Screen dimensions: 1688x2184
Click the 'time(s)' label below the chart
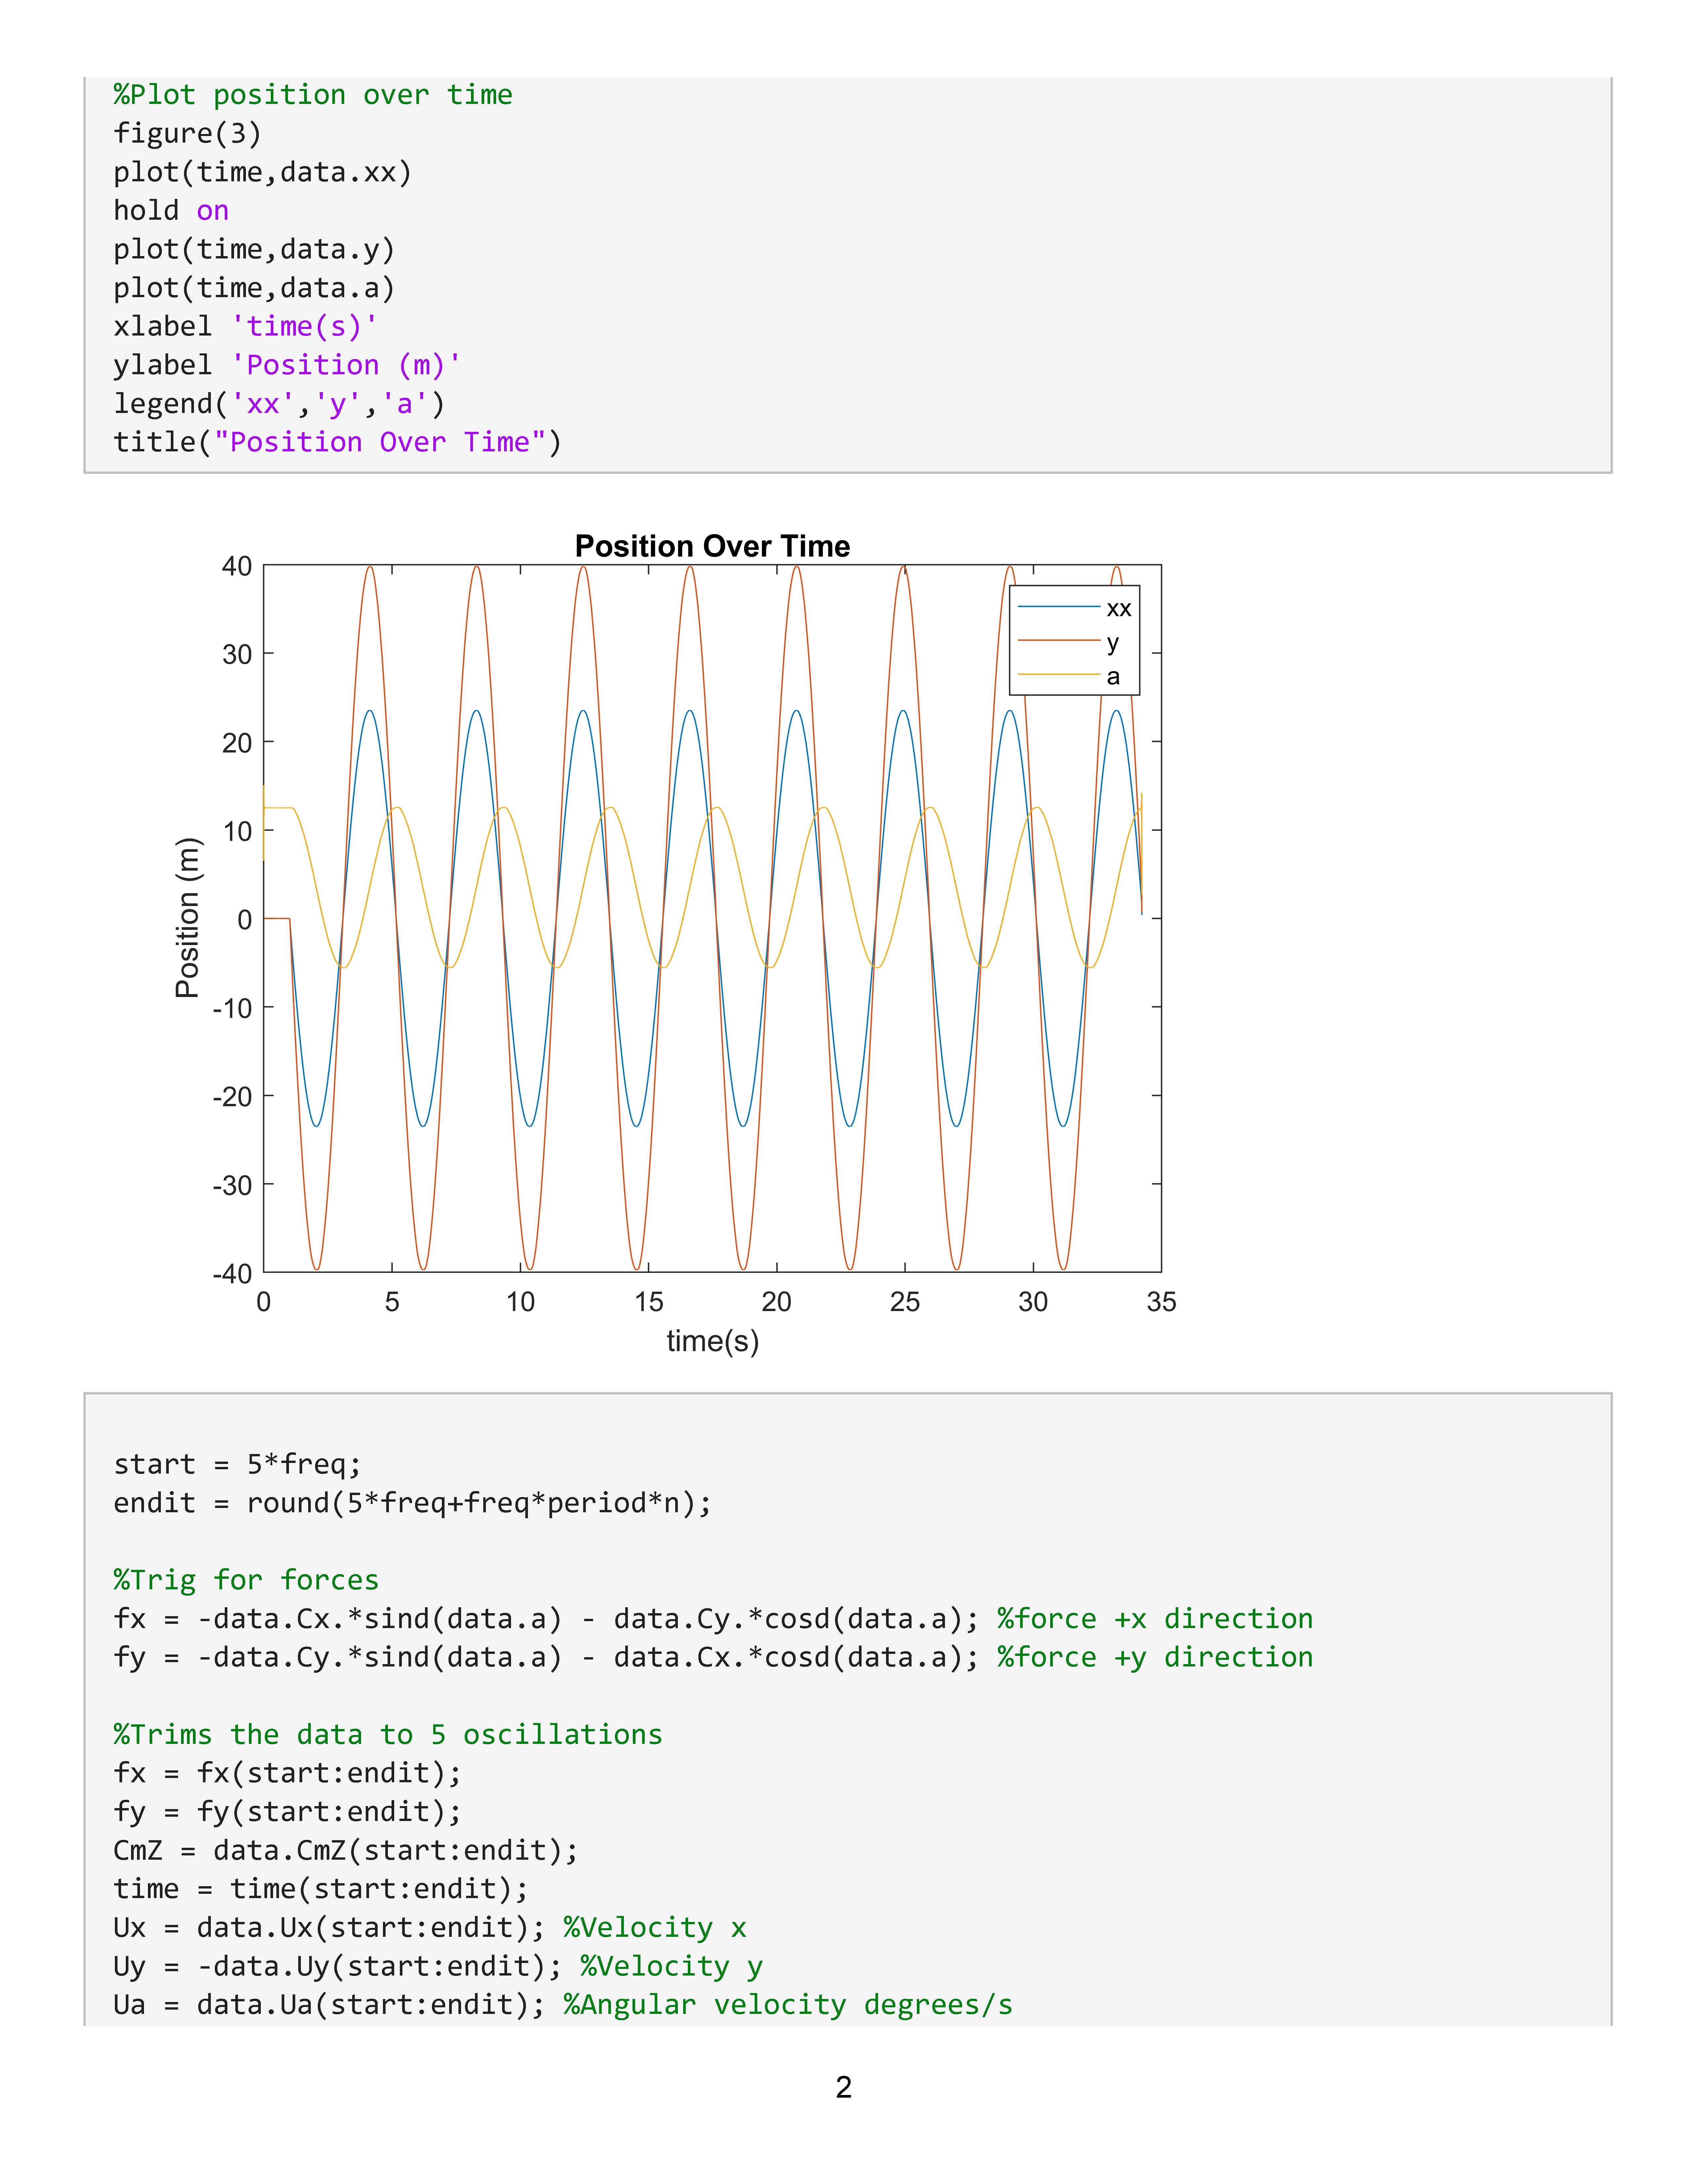point(713,1341)
